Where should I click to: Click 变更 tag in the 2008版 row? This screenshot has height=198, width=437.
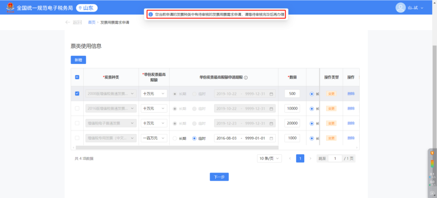click(331, 94)
